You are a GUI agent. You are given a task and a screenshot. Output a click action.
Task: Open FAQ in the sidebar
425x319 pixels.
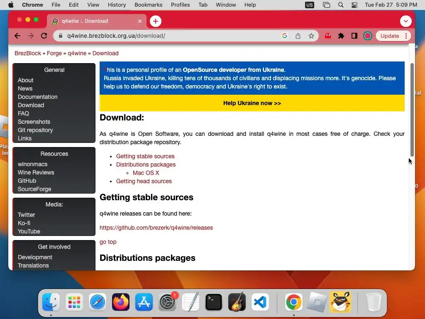23,113
